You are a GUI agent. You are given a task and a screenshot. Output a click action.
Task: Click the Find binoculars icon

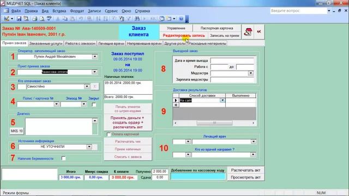(x=137, y=19)
